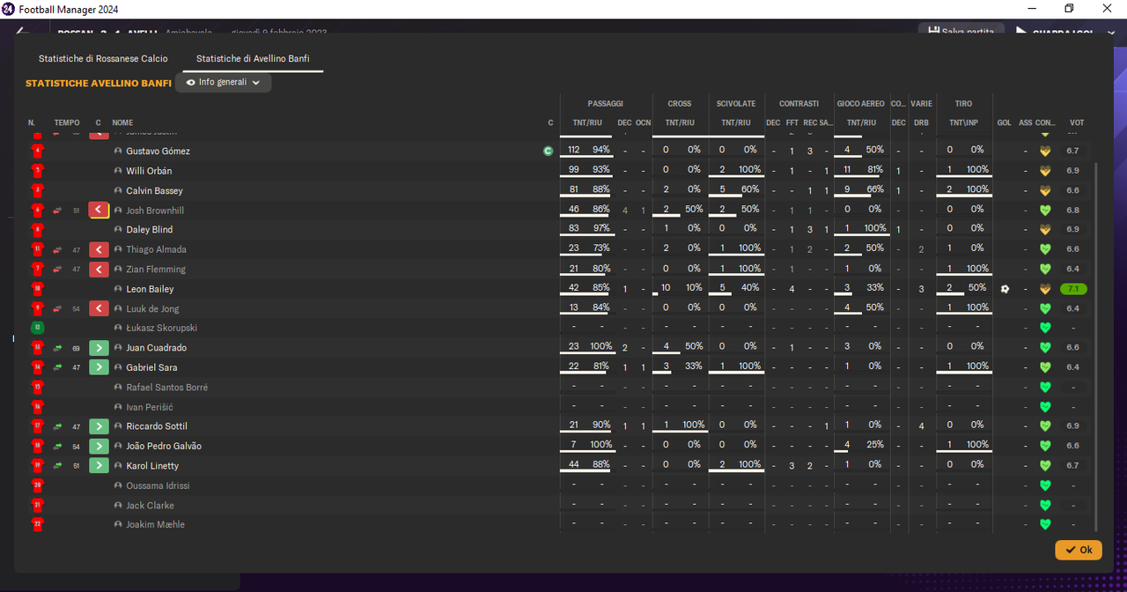Click Daley Blind's red shirt icon
The height and width of the screenshot is (592, 1127).
[37, 230]
